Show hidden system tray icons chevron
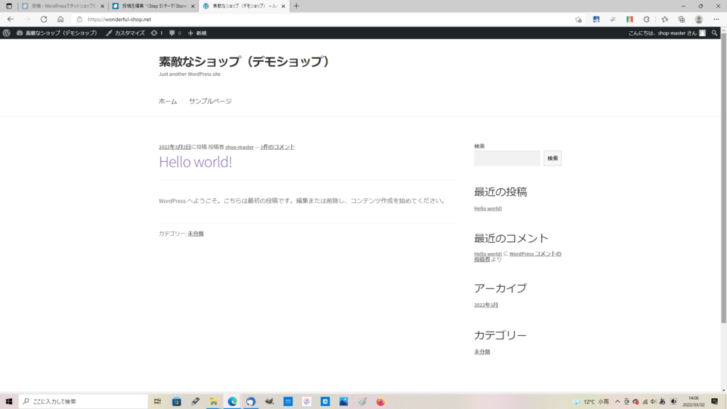 (x=617, y=401)
